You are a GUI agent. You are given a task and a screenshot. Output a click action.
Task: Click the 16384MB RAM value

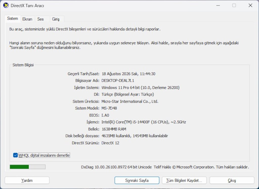114,129
